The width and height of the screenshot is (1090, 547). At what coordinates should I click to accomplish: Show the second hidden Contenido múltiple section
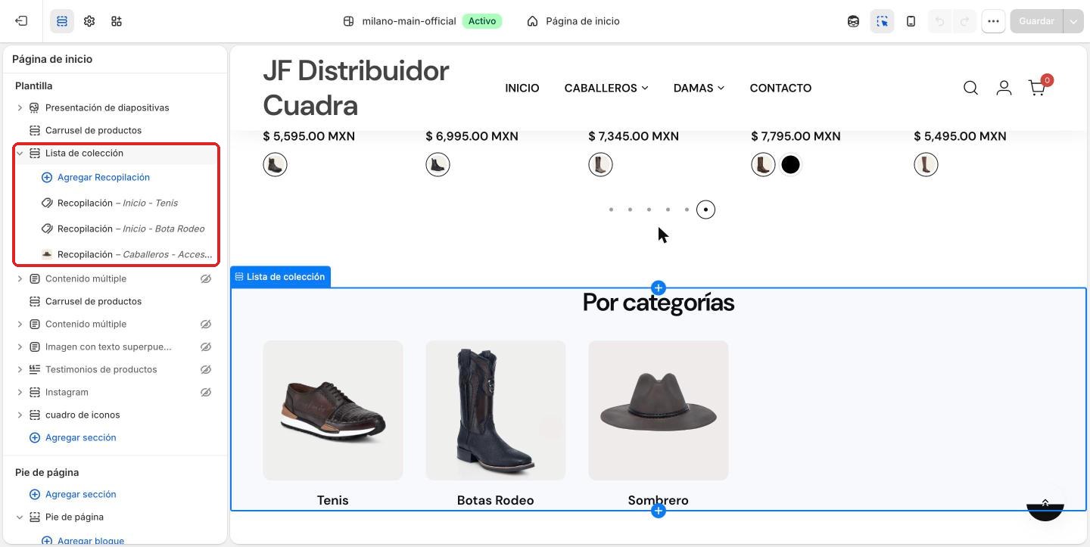pyautogui.click(x=205, y=324)
